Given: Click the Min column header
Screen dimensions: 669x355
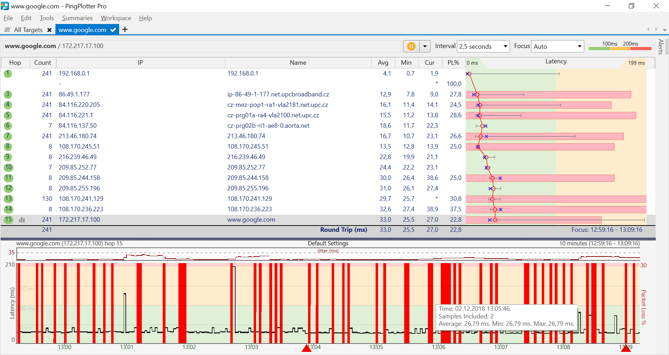Looking at the screenshot, I should pyautogui.click(x=406, y=63).
